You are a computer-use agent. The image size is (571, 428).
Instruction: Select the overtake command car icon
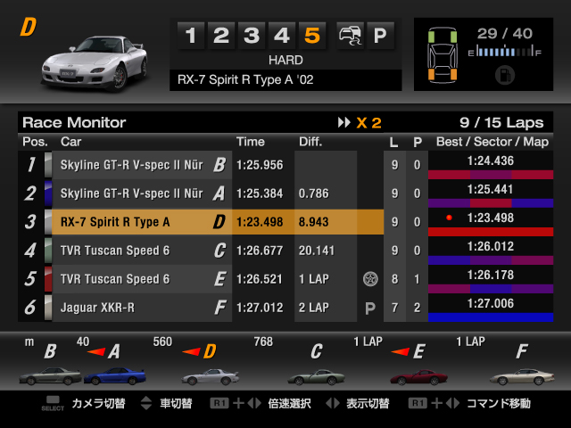pyautogui.click(x=347, y=36)
